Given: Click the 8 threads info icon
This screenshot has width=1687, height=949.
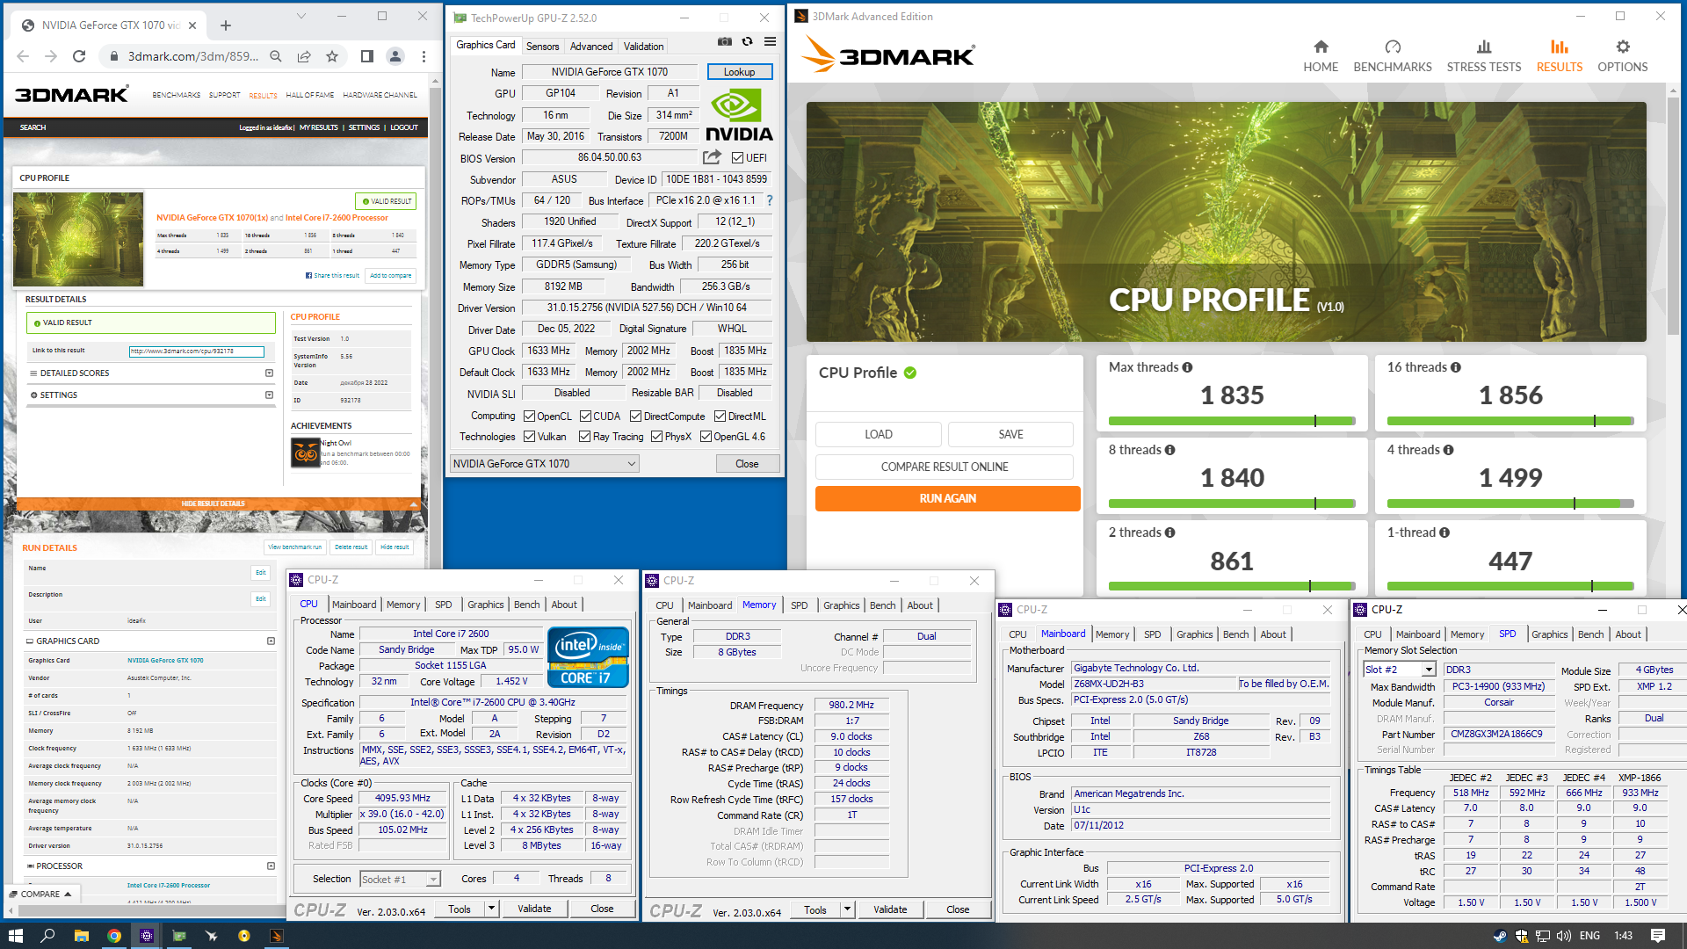Looking at the screenshot, I should coord(1169,450).
